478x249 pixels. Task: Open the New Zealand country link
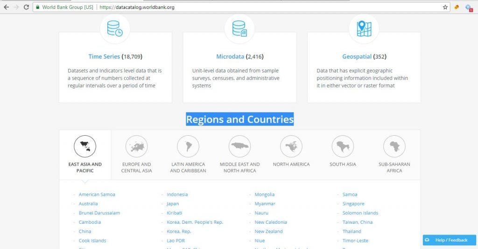coord(268,231)
